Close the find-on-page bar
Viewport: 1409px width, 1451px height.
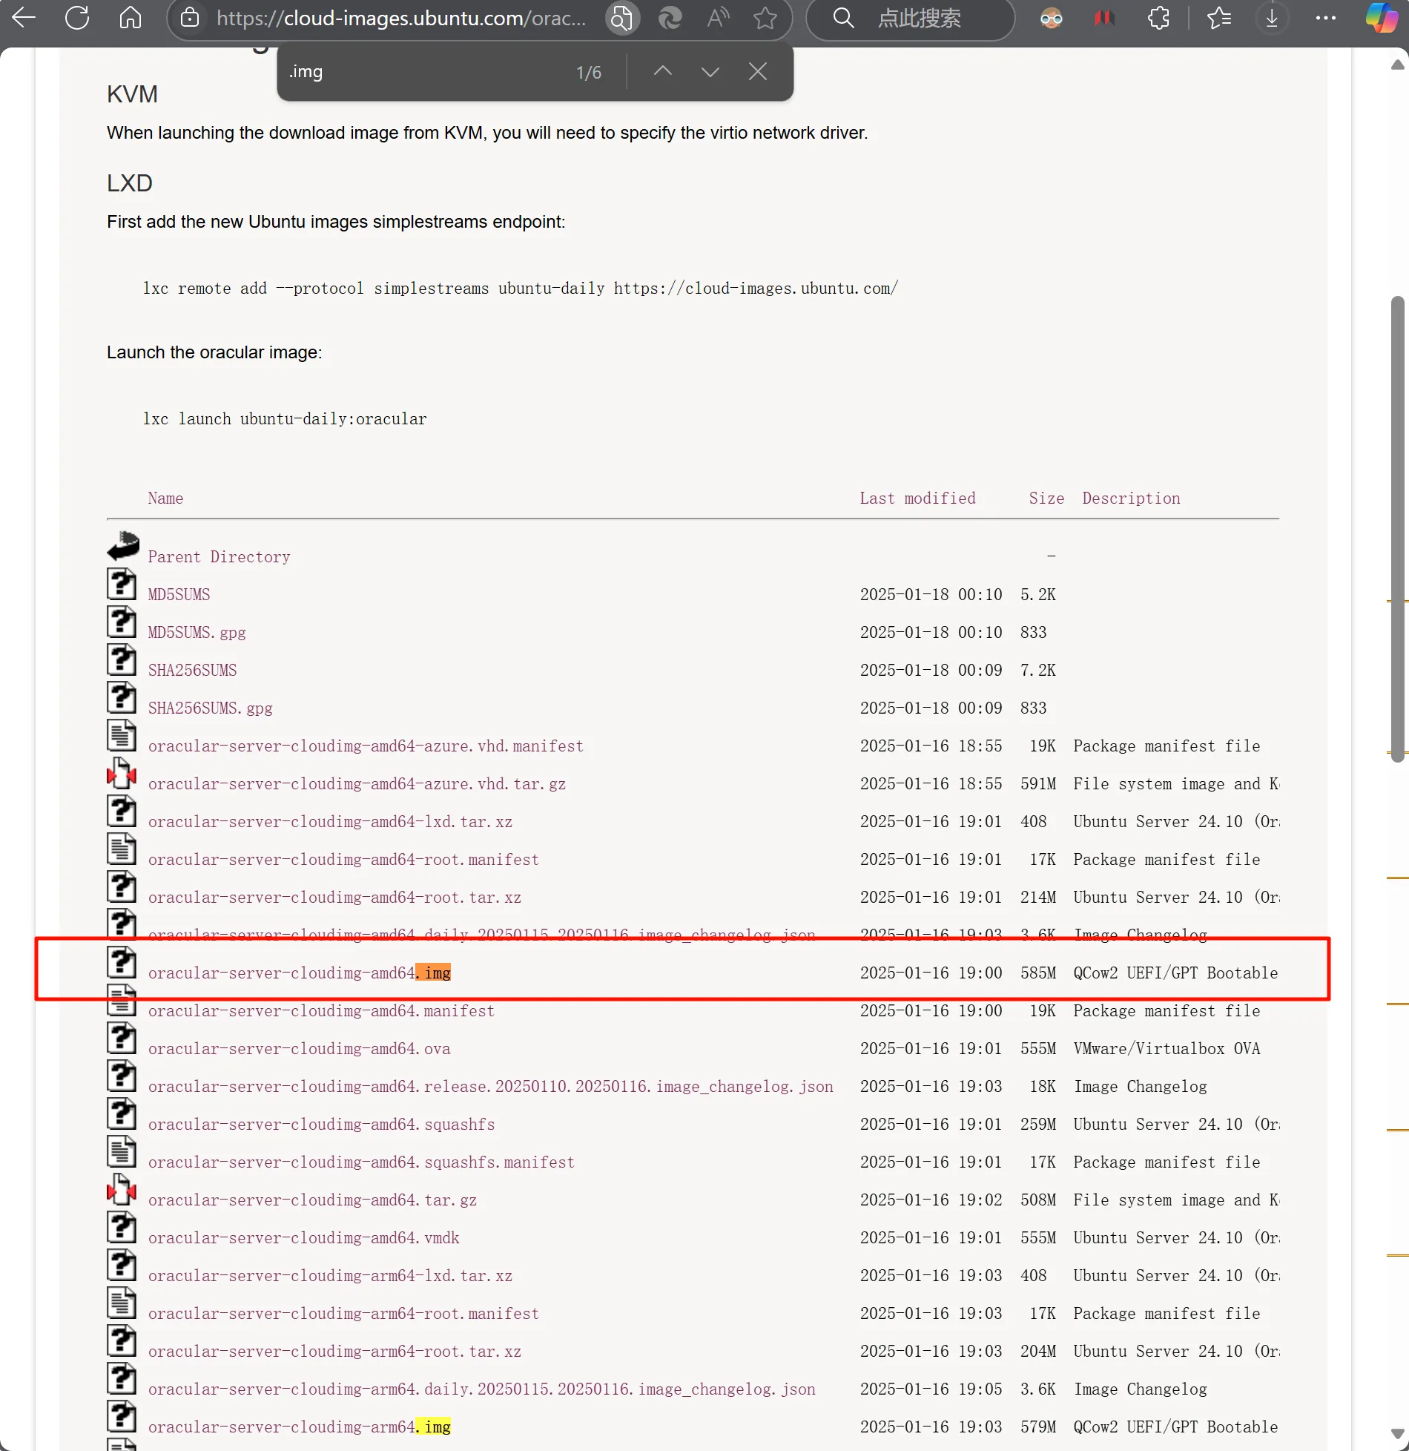pos(757,71)
